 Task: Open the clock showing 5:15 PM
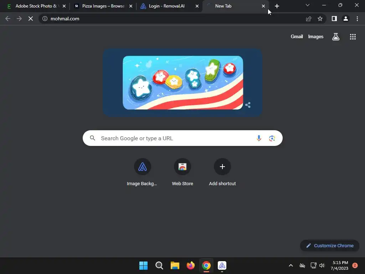(340, 265)
